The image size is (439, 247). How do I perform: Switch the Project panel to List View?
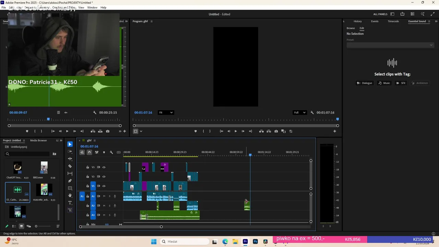14,226
